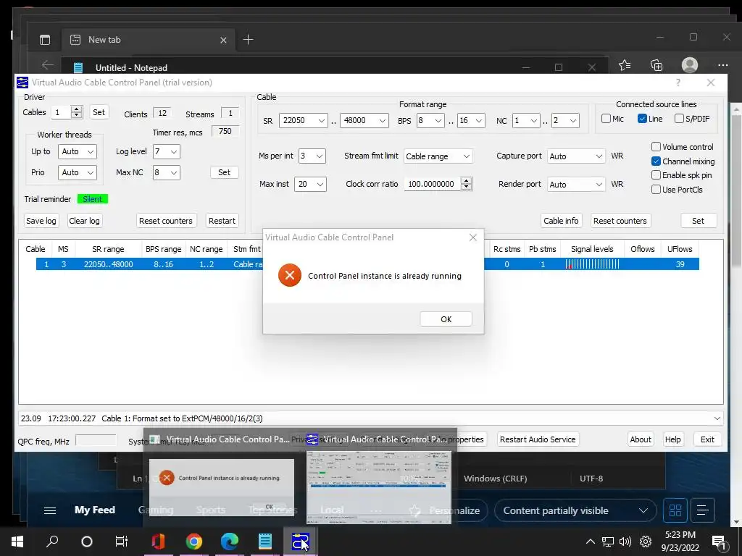Click OK in the error dialog
The width and height of the screenshot is (742, 556).
tap(446, 319)
